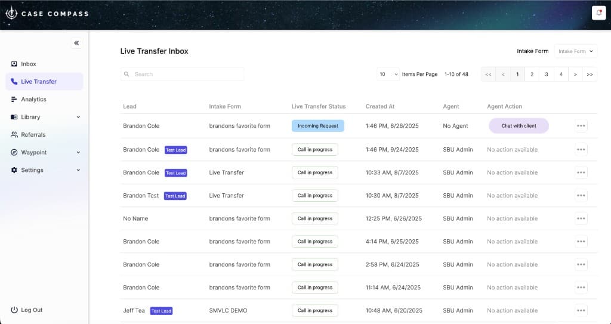Click the Log Out power icon

click(14, 310)
